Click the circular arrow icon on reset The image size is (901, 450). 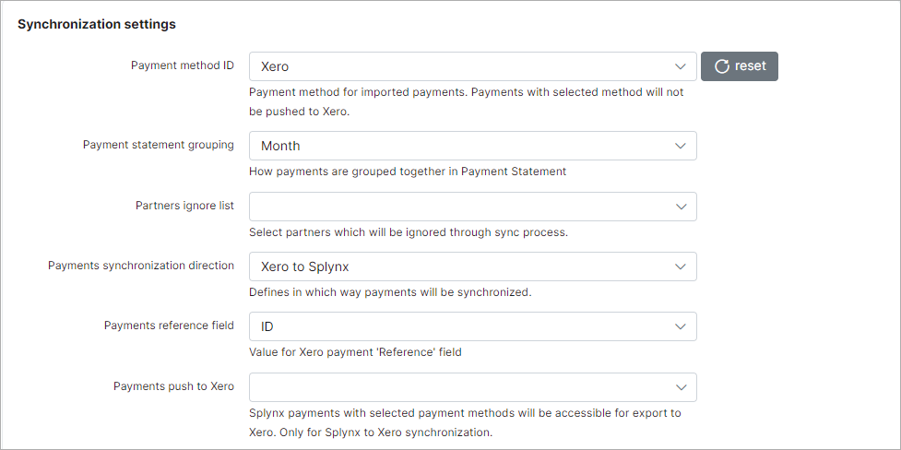click(x=722, y=66)
